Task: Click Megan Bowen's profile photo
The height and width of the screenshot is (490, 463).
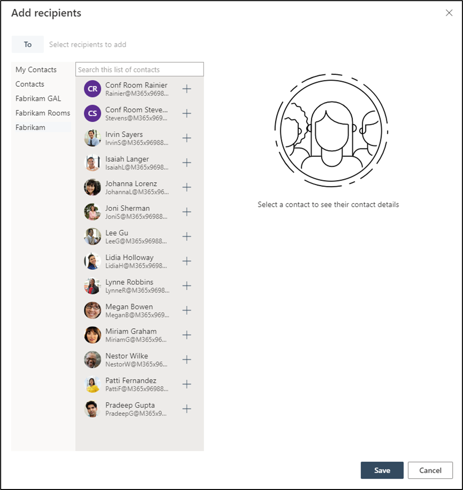Action: point(92,310)
